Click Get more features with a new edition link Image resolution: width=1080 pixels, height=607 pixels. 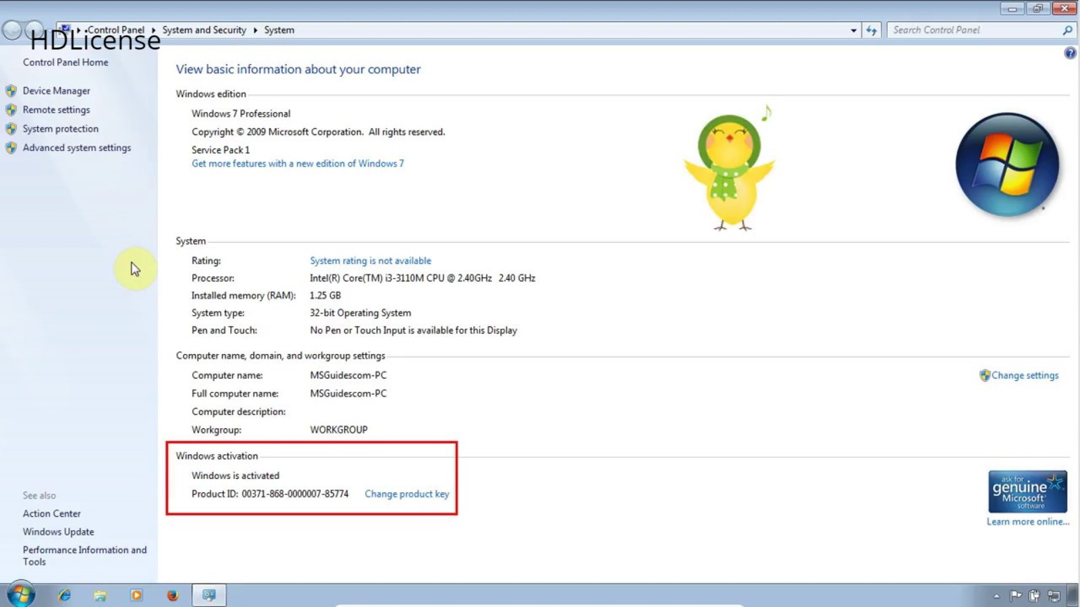[298, 163]
